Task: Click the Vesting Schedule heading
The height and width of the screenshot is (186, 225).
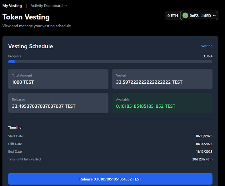Action: [30, 46]
